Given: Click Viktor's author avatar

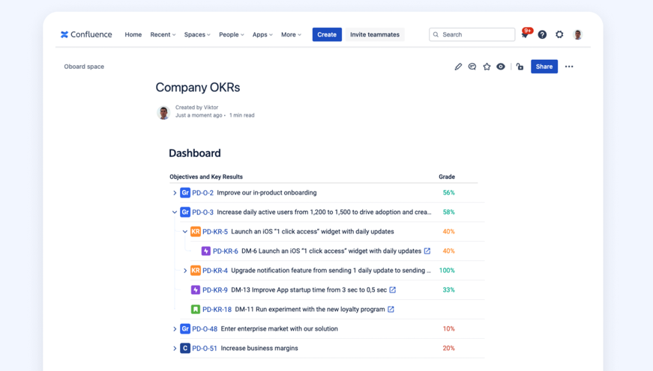Looking at the screenshot, I should coord(163,112).
